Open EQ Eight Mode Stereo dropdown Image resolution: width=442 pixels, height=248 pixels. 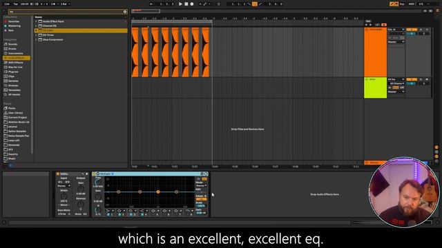pos(202,186)
